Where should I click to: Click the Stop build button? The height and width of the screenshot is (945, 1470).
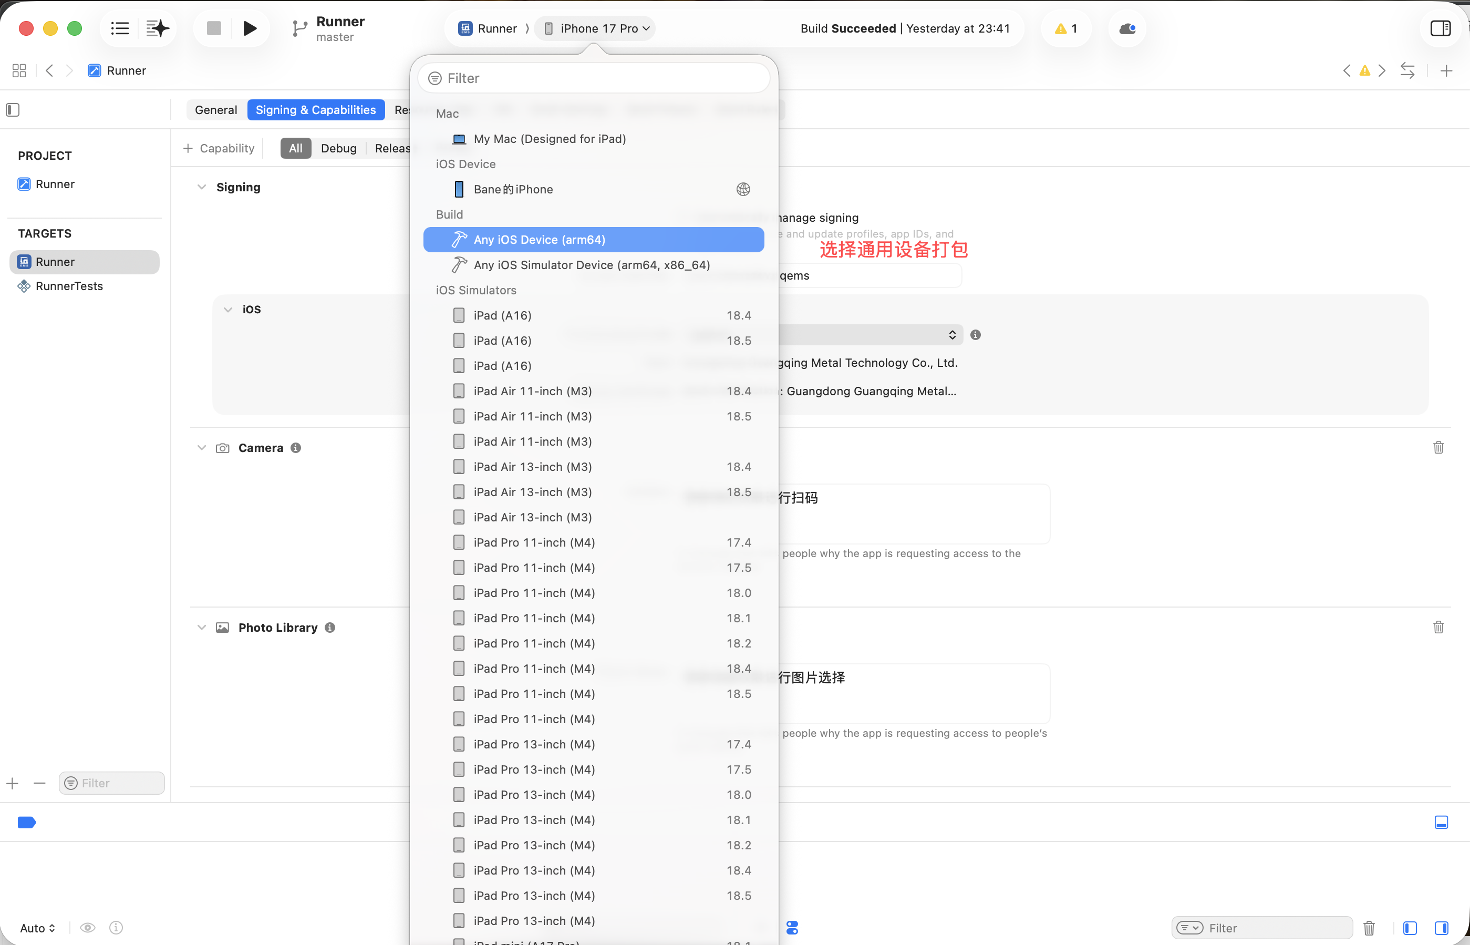coord(213,28)
